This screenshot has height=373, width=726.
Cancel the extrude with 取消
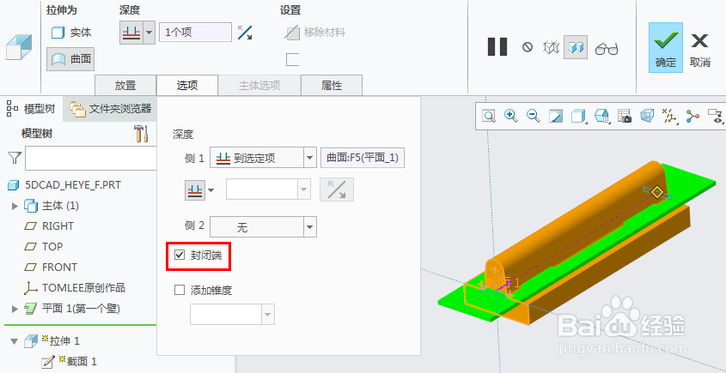(699, 50)
